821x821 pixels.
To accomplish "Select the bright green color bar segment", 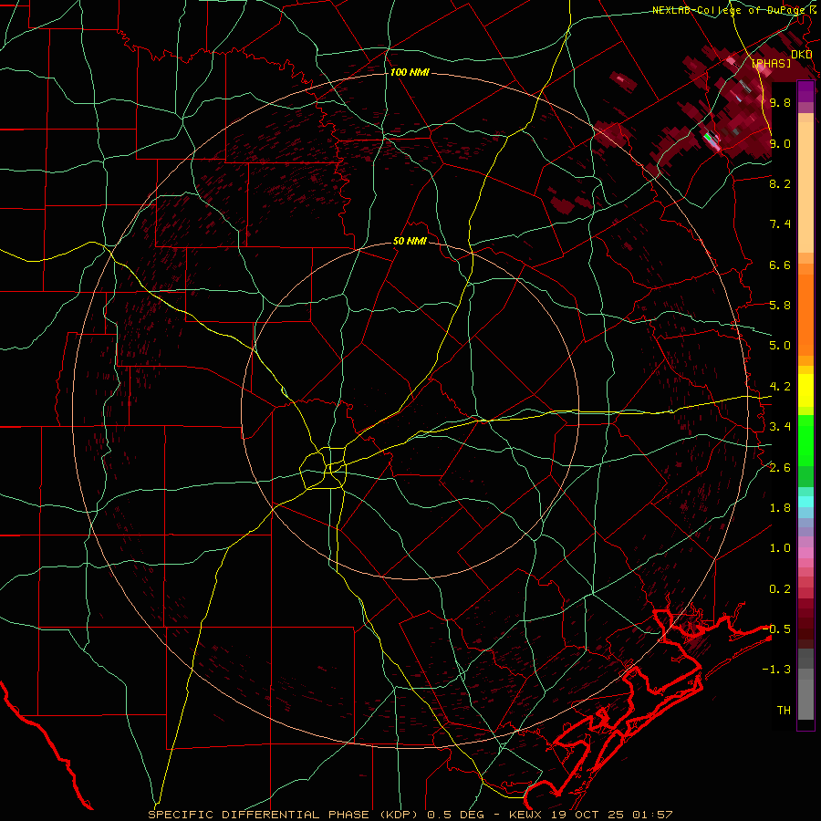I will pyautogui.click(x=805, y=440).
